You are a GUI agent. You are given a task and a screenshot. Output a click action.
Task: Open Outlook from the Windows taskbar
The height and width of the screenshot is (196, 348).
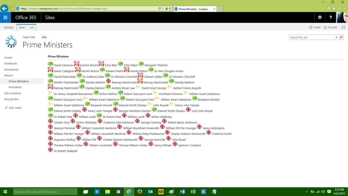coord(150,192)
